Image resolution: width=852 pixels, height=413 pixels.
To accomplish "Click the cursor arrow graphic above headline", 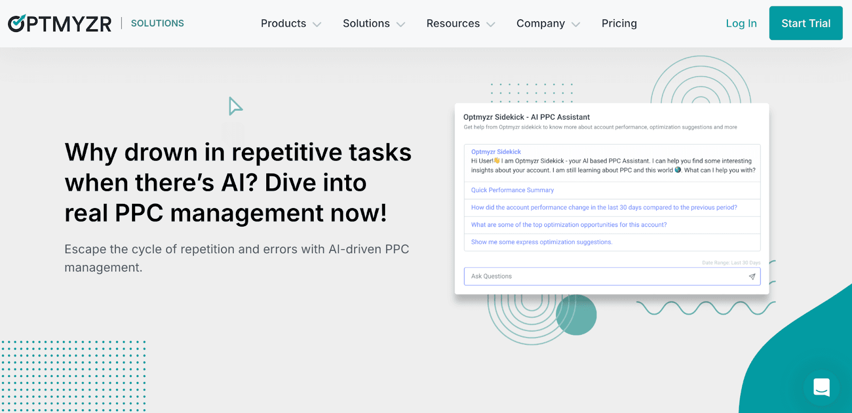I will point(235,106).
